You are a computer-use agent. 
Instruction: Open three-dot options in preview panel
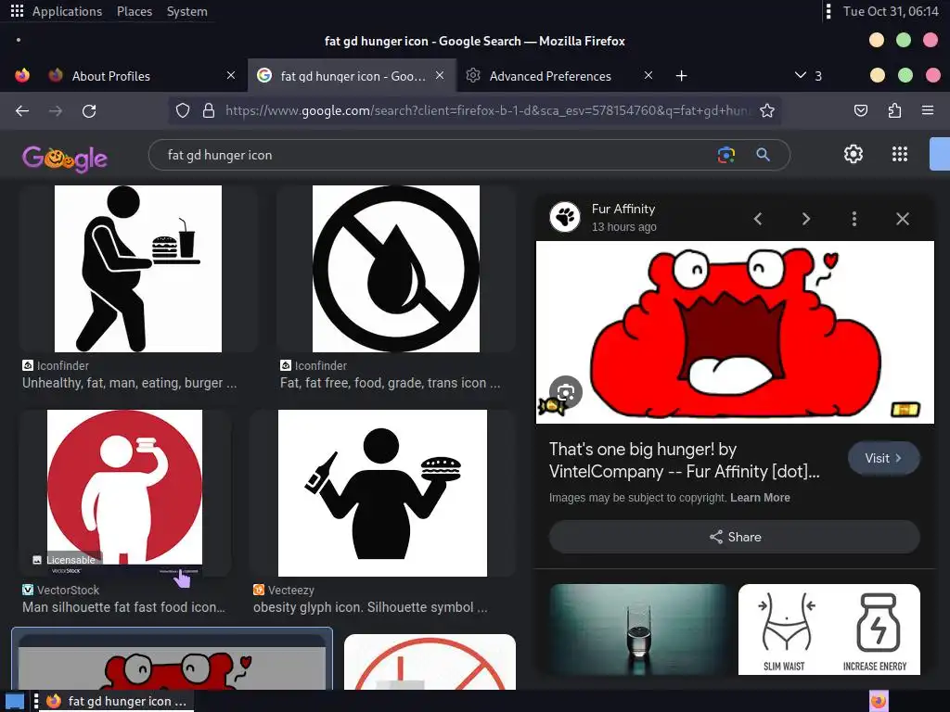[854, 219]
